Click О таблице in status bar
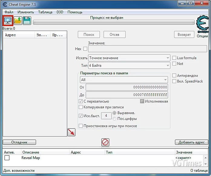 199,171
